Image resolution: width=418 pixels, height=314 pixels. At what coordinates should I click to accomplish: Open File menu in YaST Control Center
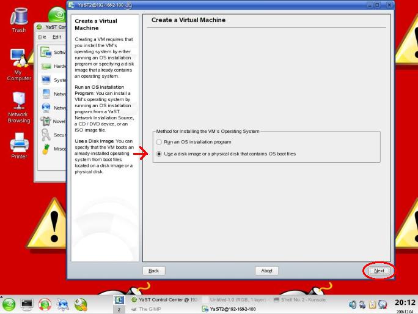click(42, 37)
